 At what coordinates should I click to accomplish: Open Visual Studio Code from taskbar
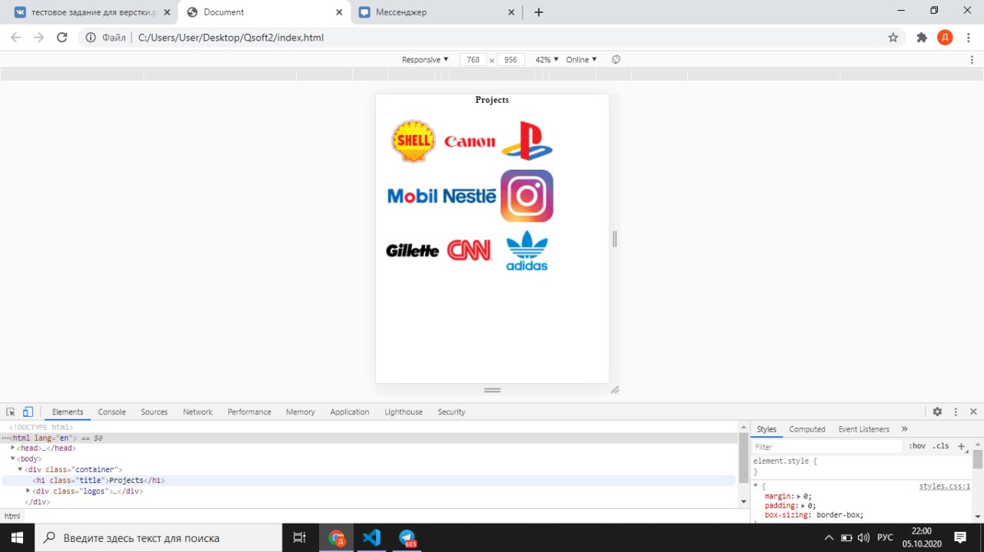pos(371,537)
